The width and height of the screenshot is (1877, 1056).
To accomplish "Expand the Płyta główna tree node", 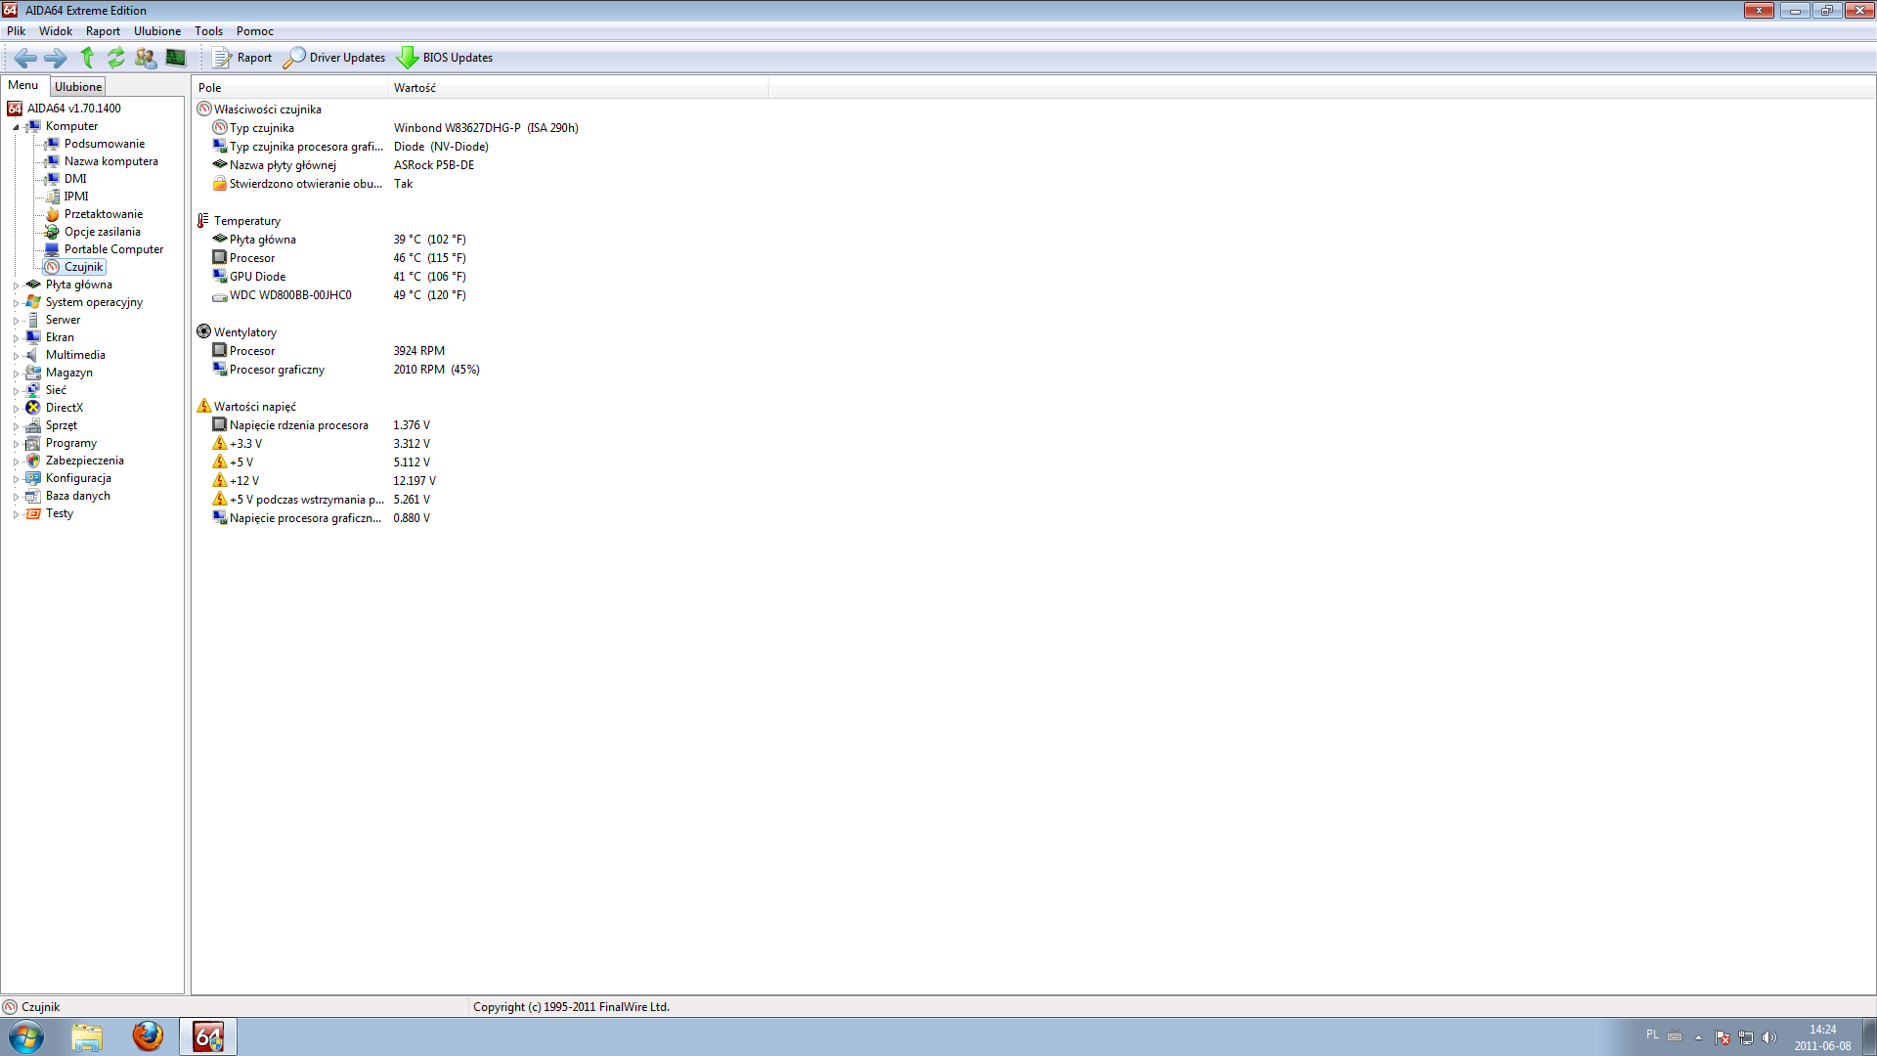I will coord(16,286).
